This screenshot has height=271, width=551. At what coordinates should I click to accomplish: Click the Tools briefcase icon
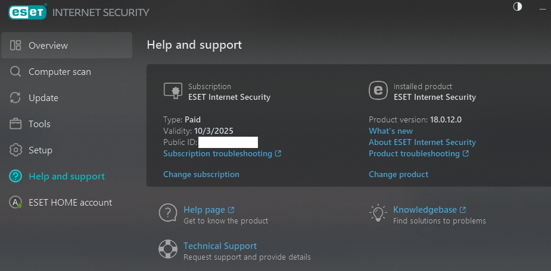pyautogui.click(x=16, y=124)
